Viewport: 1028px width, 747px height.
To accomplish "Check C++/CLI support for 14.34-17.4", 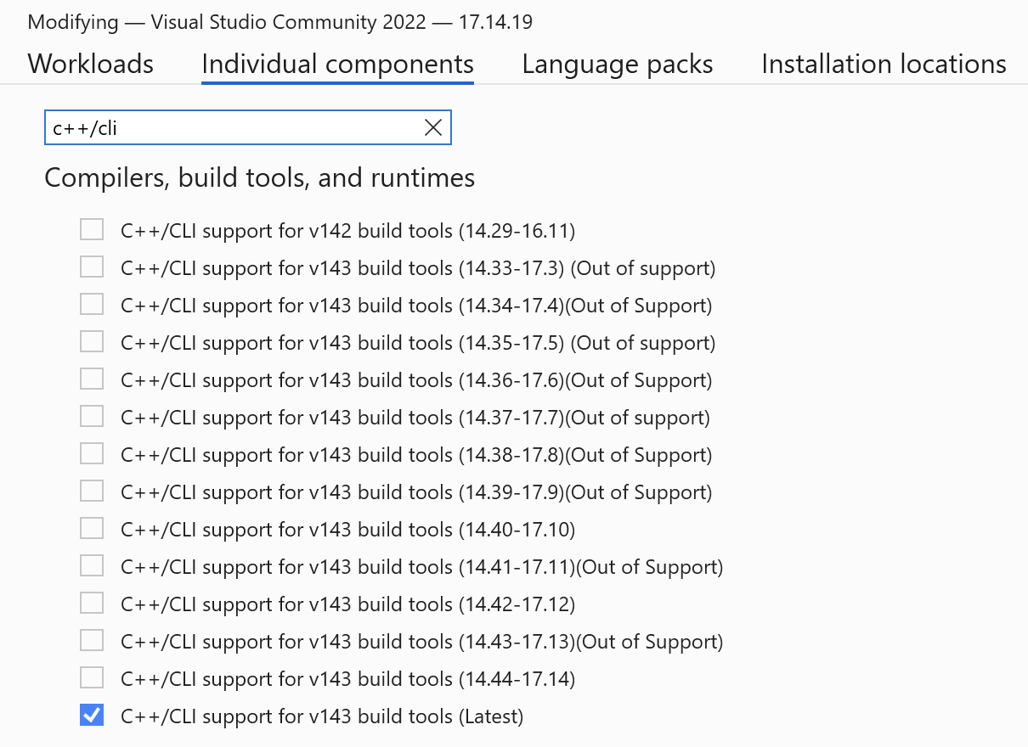I will coord(92,303).
